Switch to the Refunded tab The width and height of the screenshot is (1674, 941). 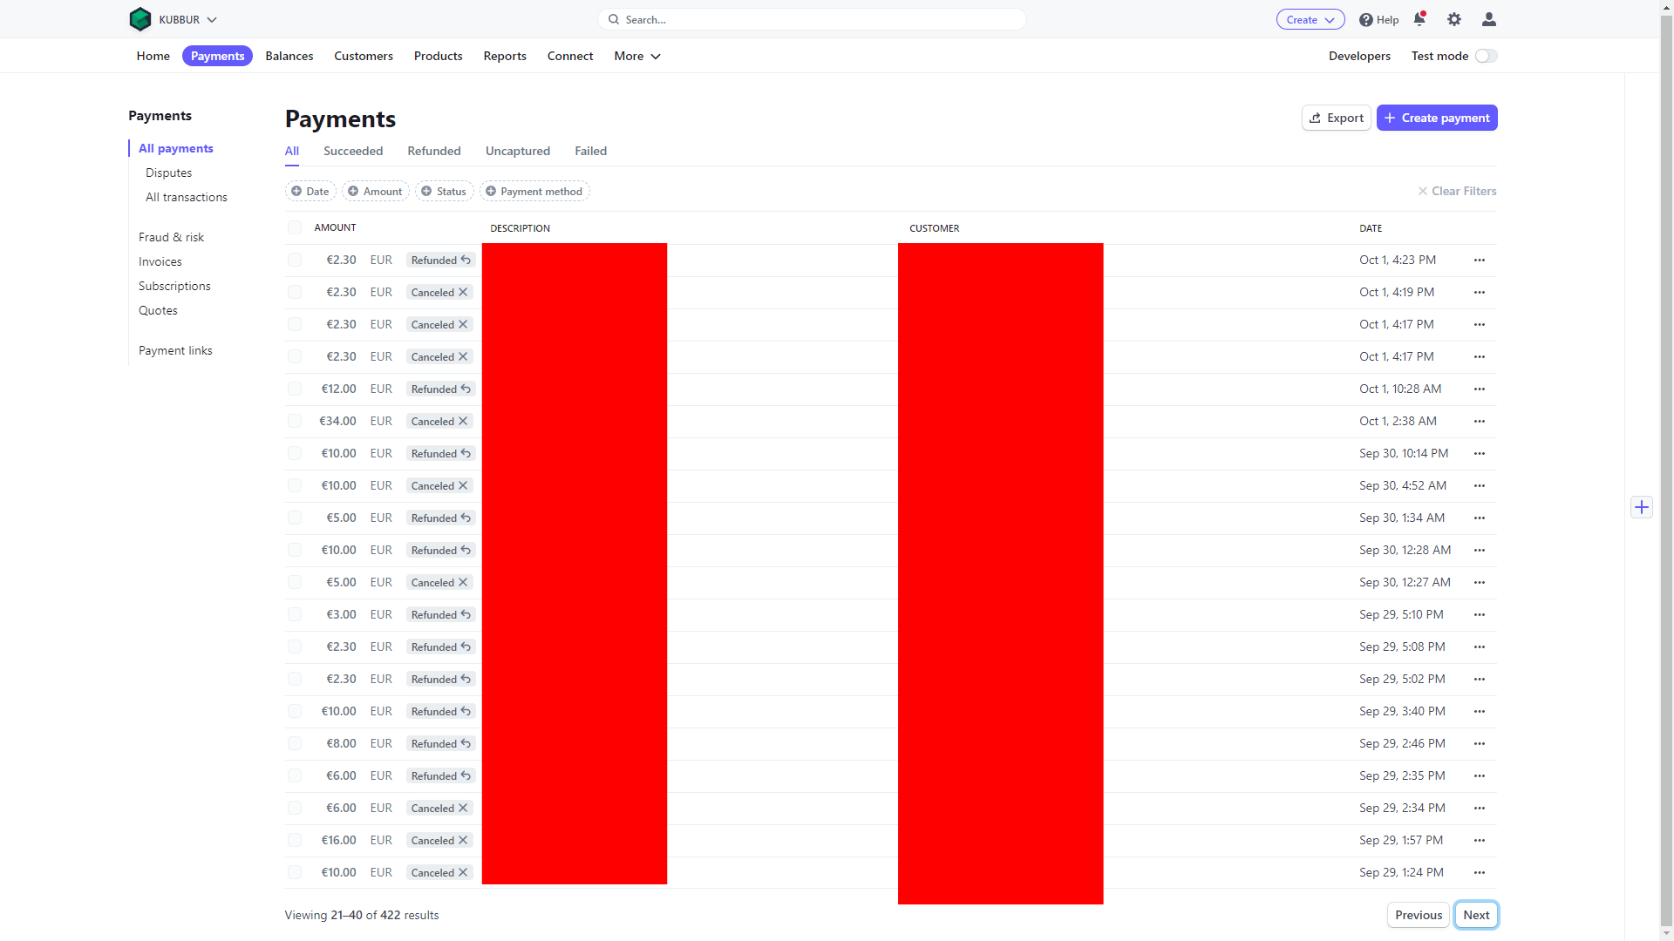click(x=433, y=151)
